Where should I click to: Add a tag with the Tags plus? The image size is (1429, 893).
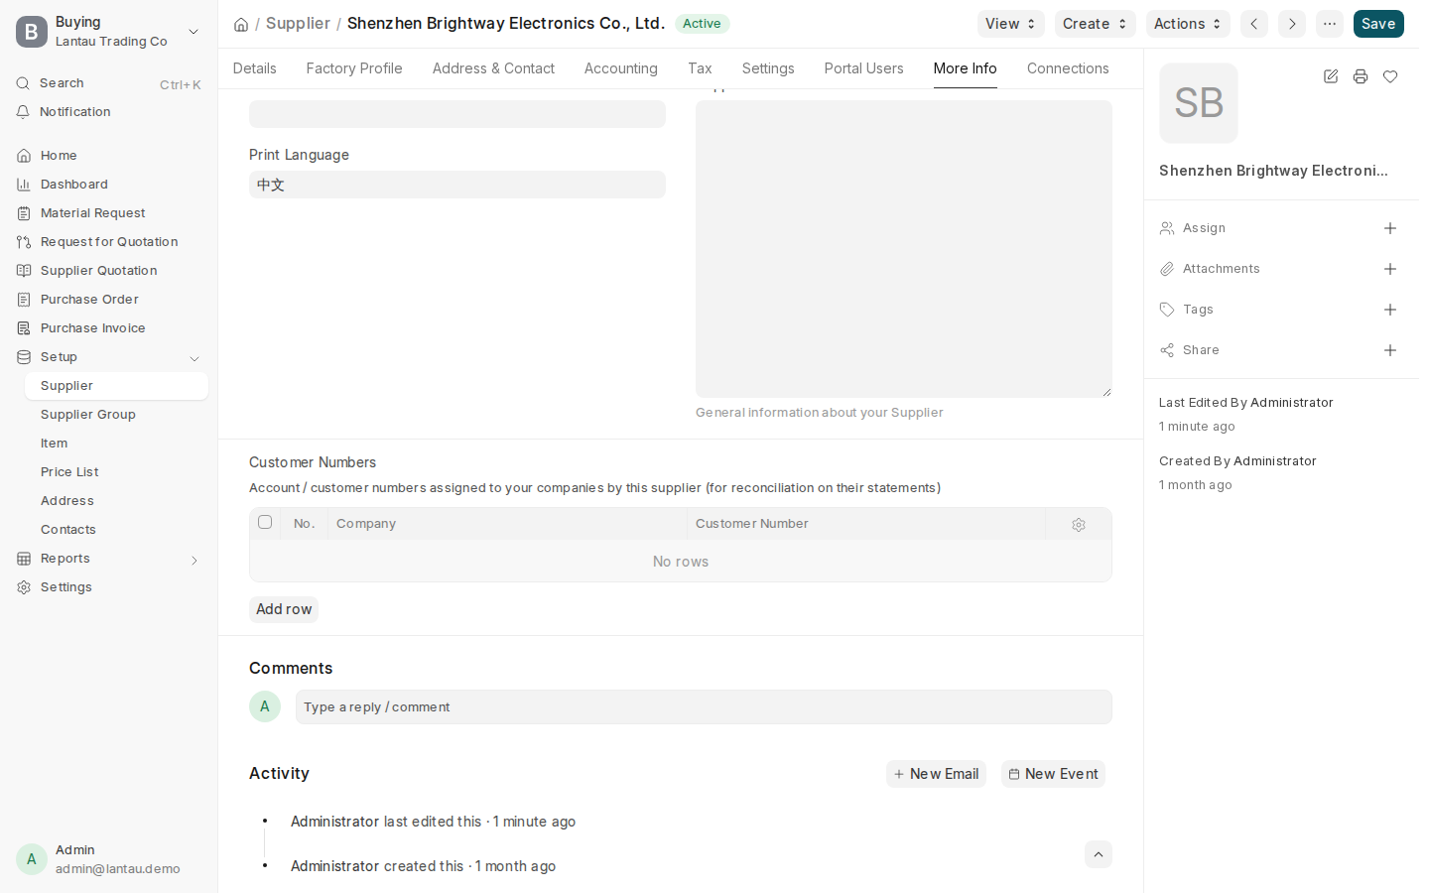1390,310
